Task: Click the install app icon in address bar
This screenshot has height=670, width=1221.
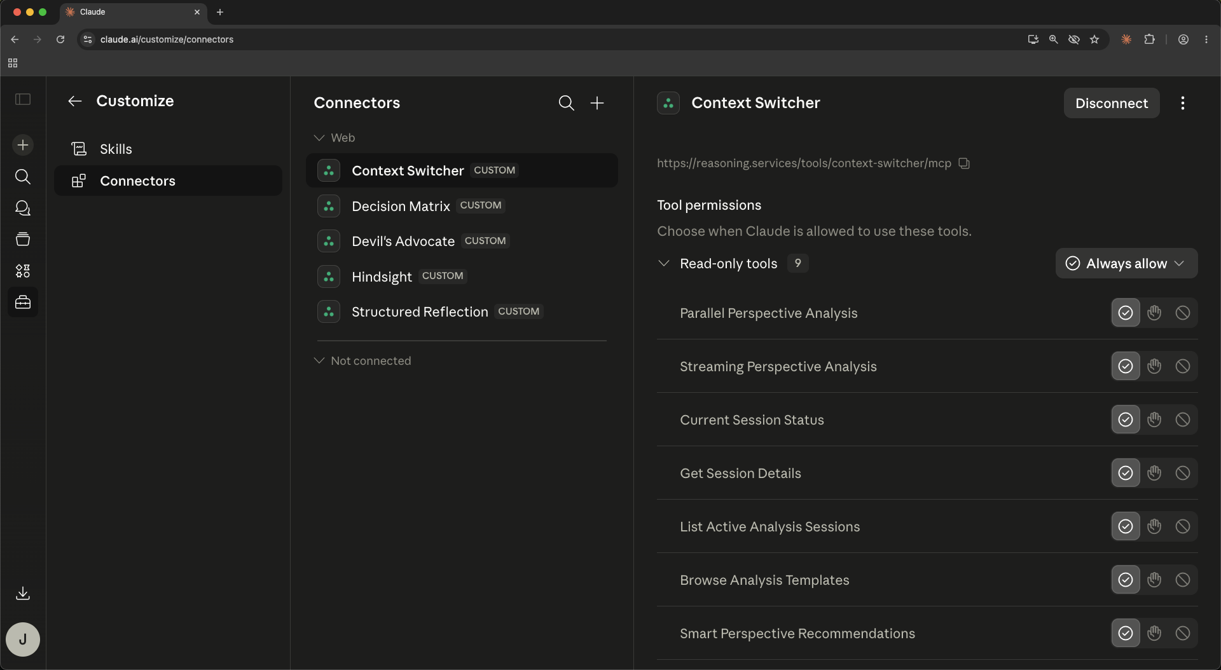Action: (1033, 39)
